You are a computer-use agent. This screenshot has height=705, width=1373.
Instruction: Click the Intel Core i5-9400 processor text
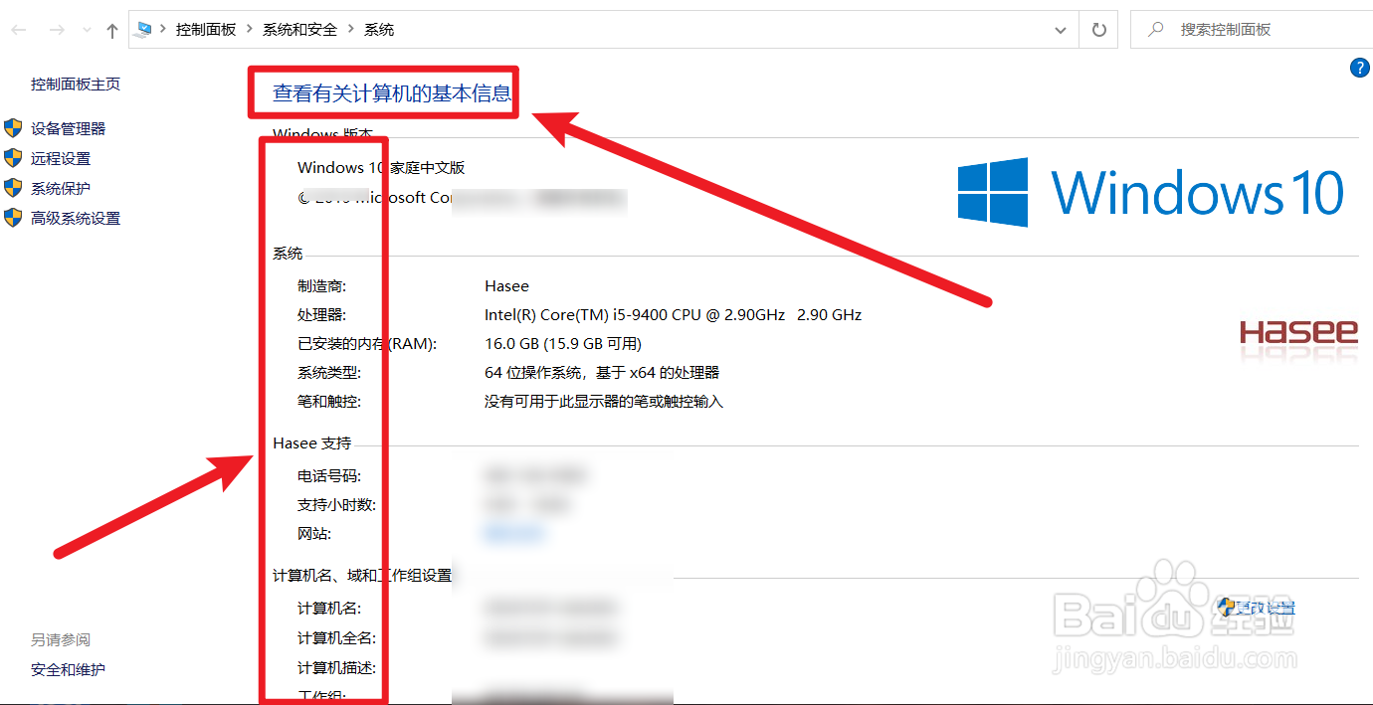(673, 314)
